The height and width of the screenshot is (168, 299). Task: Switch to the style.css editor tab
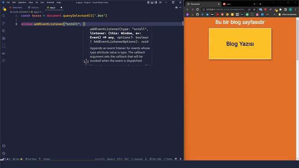point(34,7)
